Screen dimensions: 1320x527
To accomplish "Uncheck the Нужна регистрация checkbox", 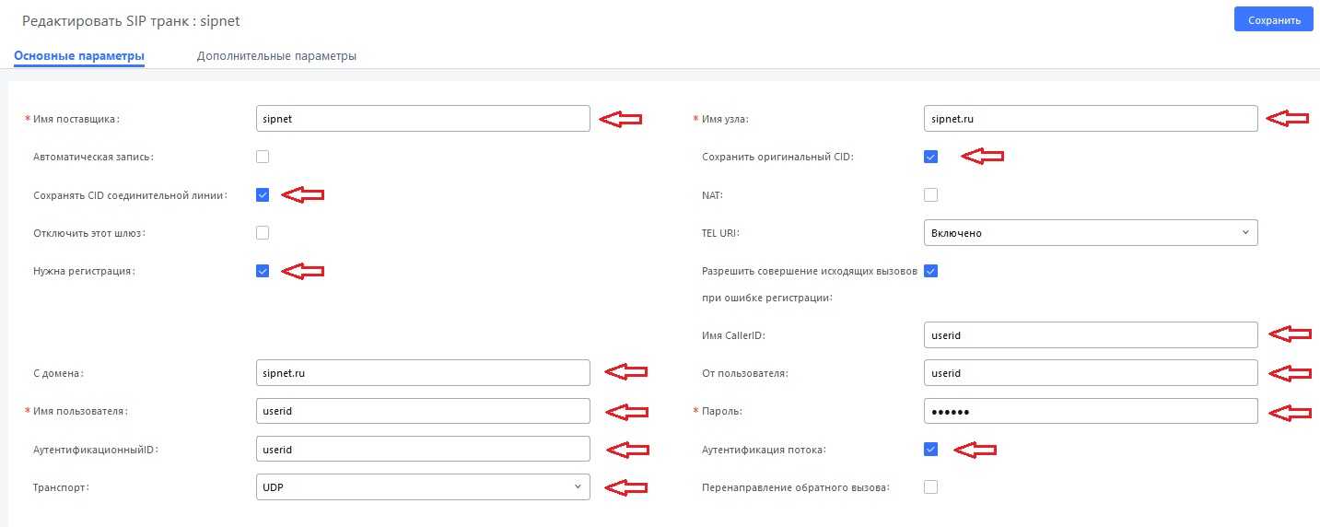I will click(x=263, y=271).
